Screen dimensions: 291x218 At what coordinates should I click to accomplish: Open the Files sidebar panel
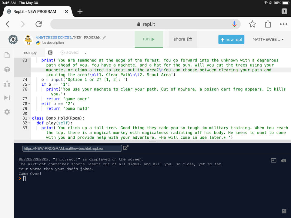(x=7, y=55)
